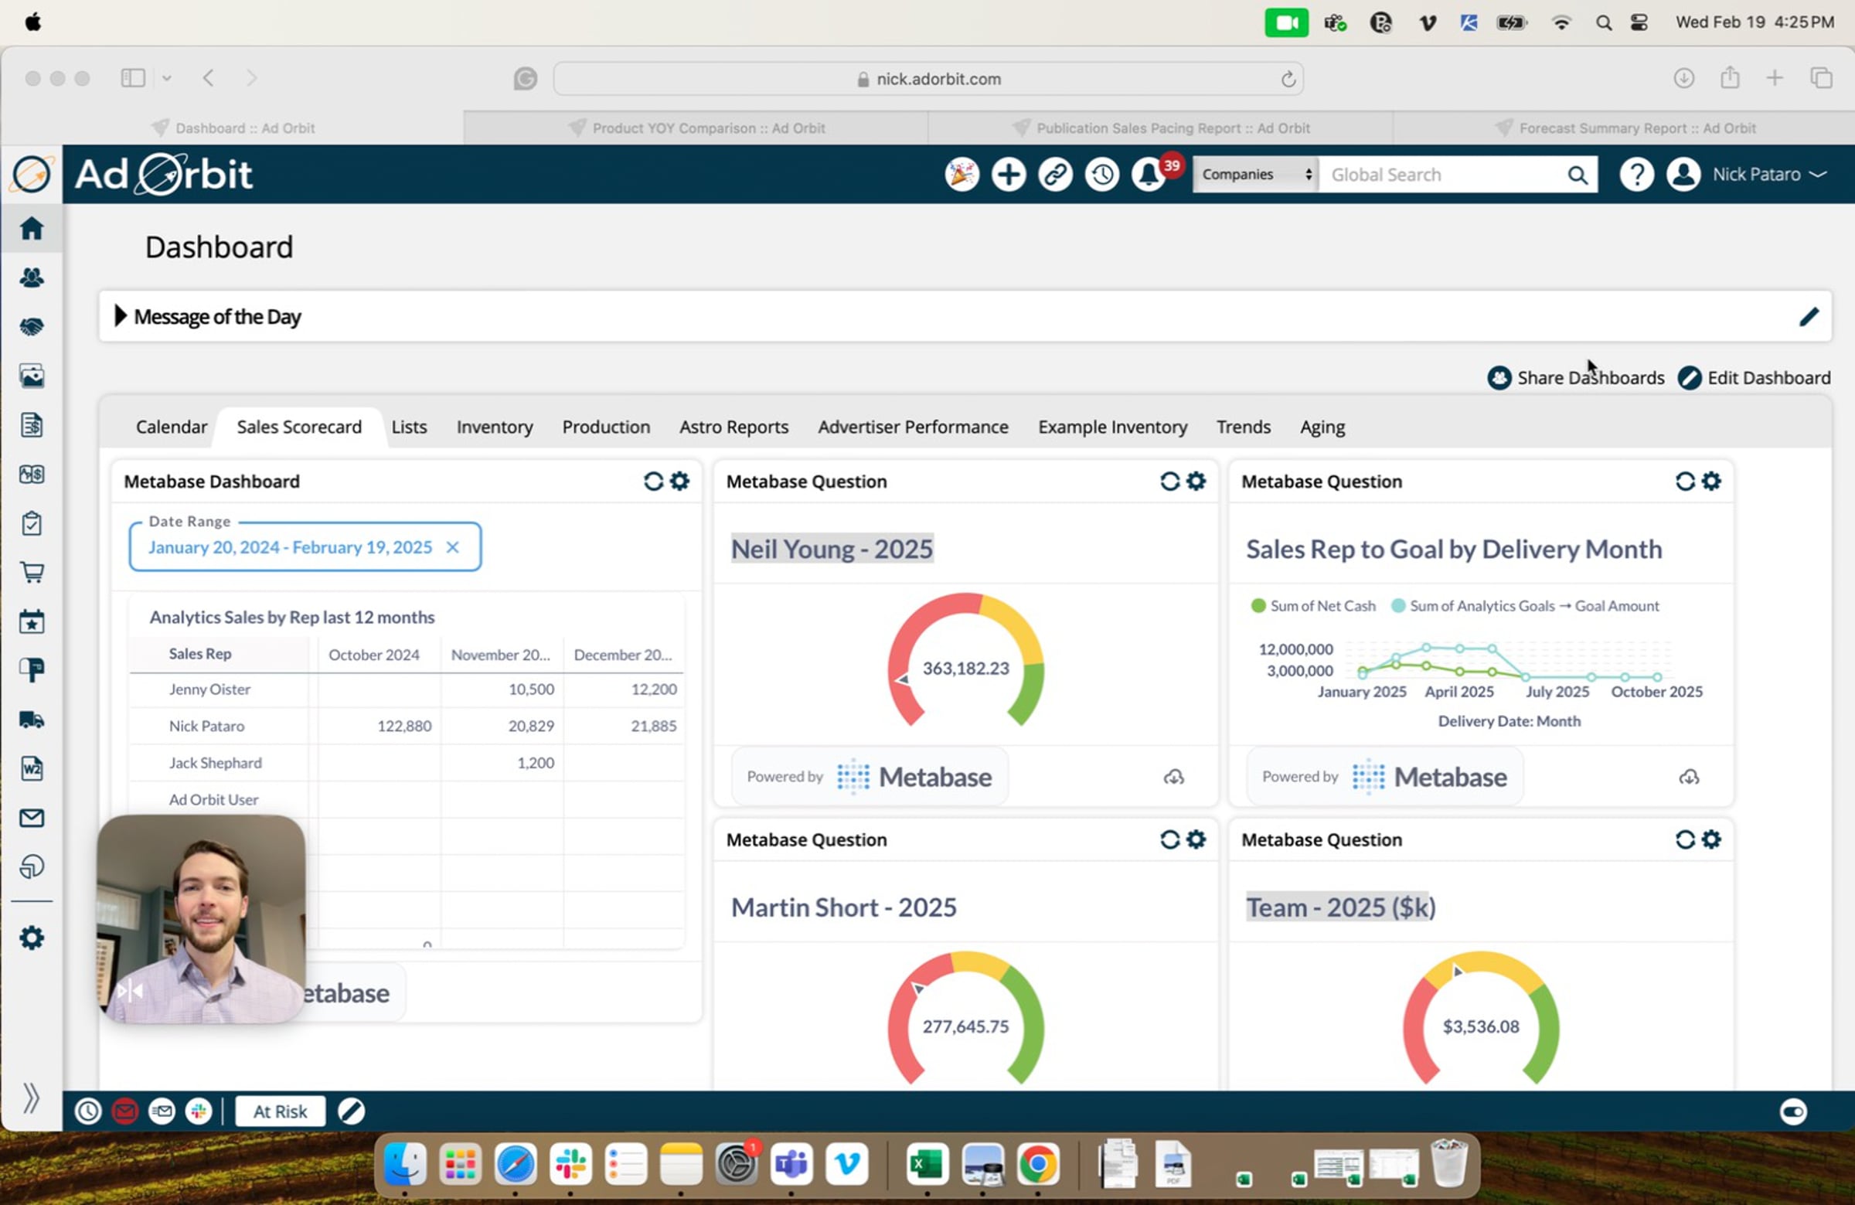Image resolution: width=1855 pixels, height=1205 pixels.
Task: Click the 122,880 October 2024 cell
Action: point(404,726)
